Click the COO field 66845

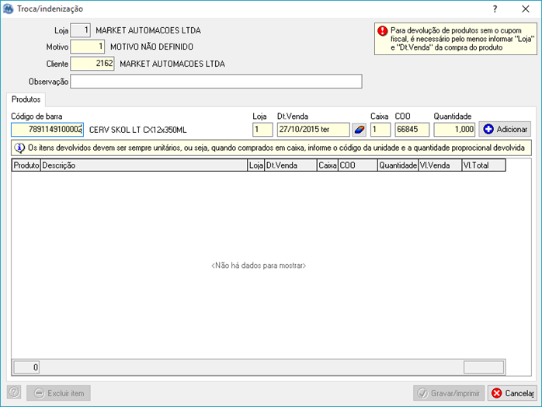tap(412, 130)
